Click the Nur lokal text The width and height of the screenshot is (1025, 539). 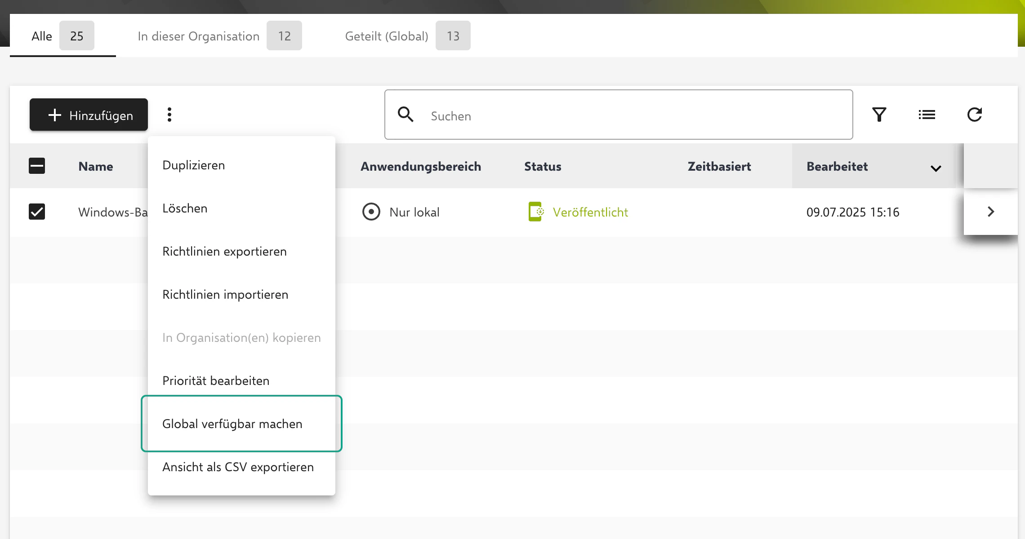click(414, 212)
